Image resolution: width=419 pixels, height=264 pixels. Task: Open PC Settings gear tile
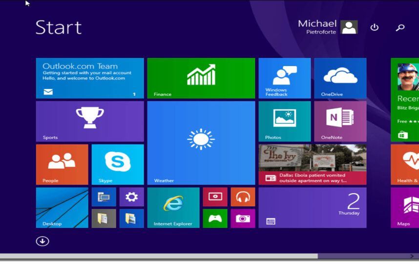point(131,197)
